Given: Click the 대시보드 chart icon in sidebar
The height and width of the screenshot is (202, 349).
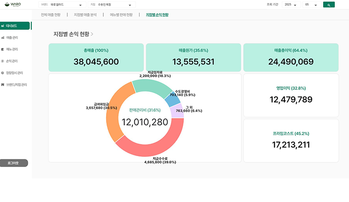Looking at the screenshot, I should tap(3, 26).
